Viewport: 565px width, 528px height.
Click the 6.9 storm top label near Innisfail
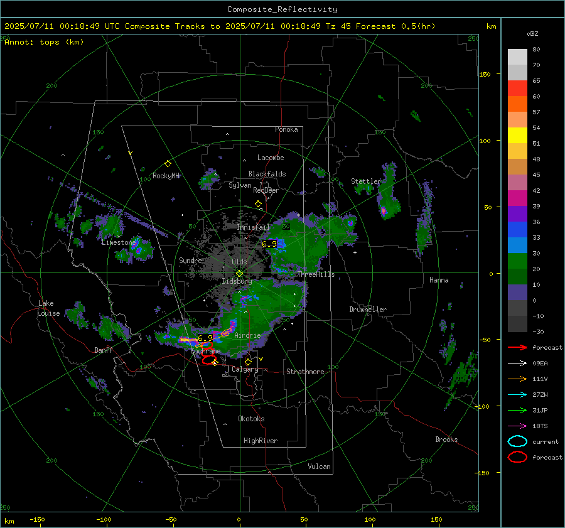pos(269,244)
